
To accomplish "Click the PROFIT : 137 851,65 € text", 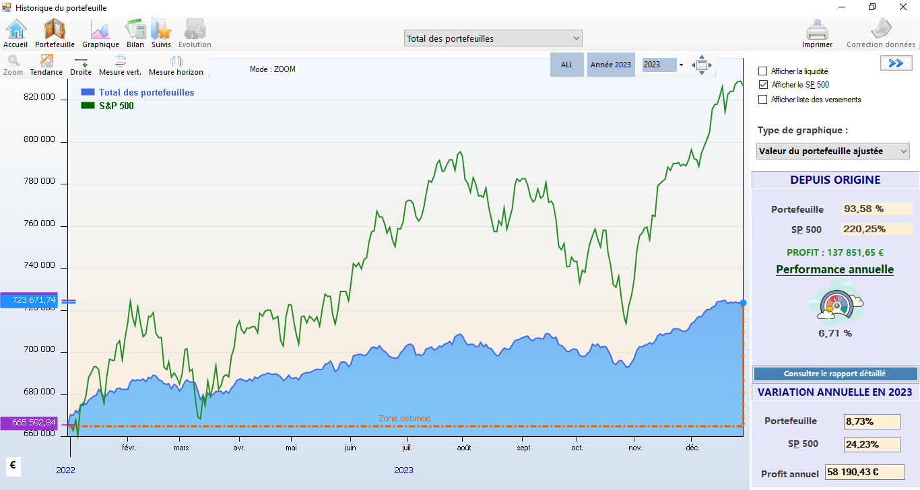I will click(x=834, y=252).
